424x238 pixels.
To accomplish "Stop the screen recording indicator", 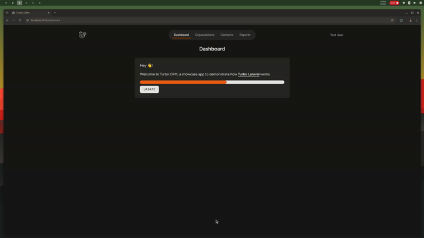I will point(394,3).
